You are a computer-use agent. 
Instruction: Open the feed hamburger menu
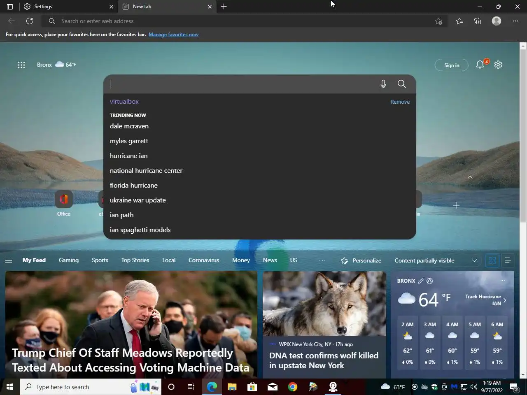coord(9,260)
